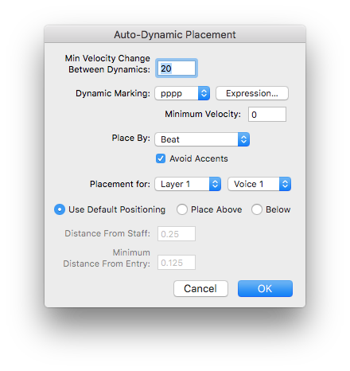Select the Place Above radio button
Image resolution: width=350 pixels, height=371 pixels.
pyautogui.click(x=182, y=209)
